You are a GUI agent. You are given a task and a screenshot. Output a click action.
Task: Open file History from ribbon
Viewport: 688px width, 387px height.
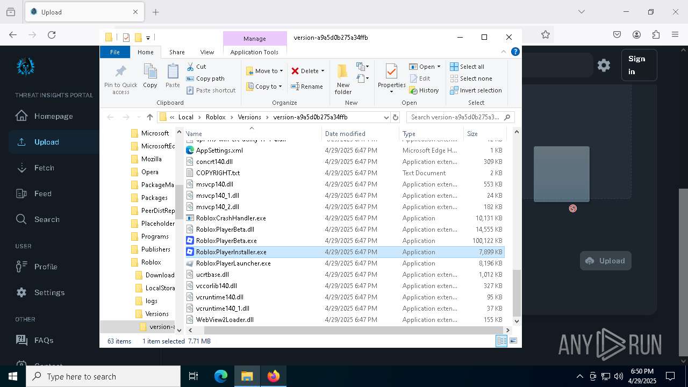(424, 90)
